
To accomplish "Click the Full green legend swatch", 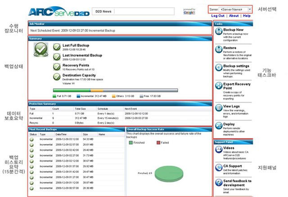I will pyautogui.click(x=54, y=96).
